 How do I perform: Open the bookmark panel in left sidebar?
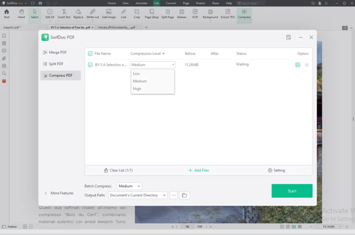click(4, 36)
